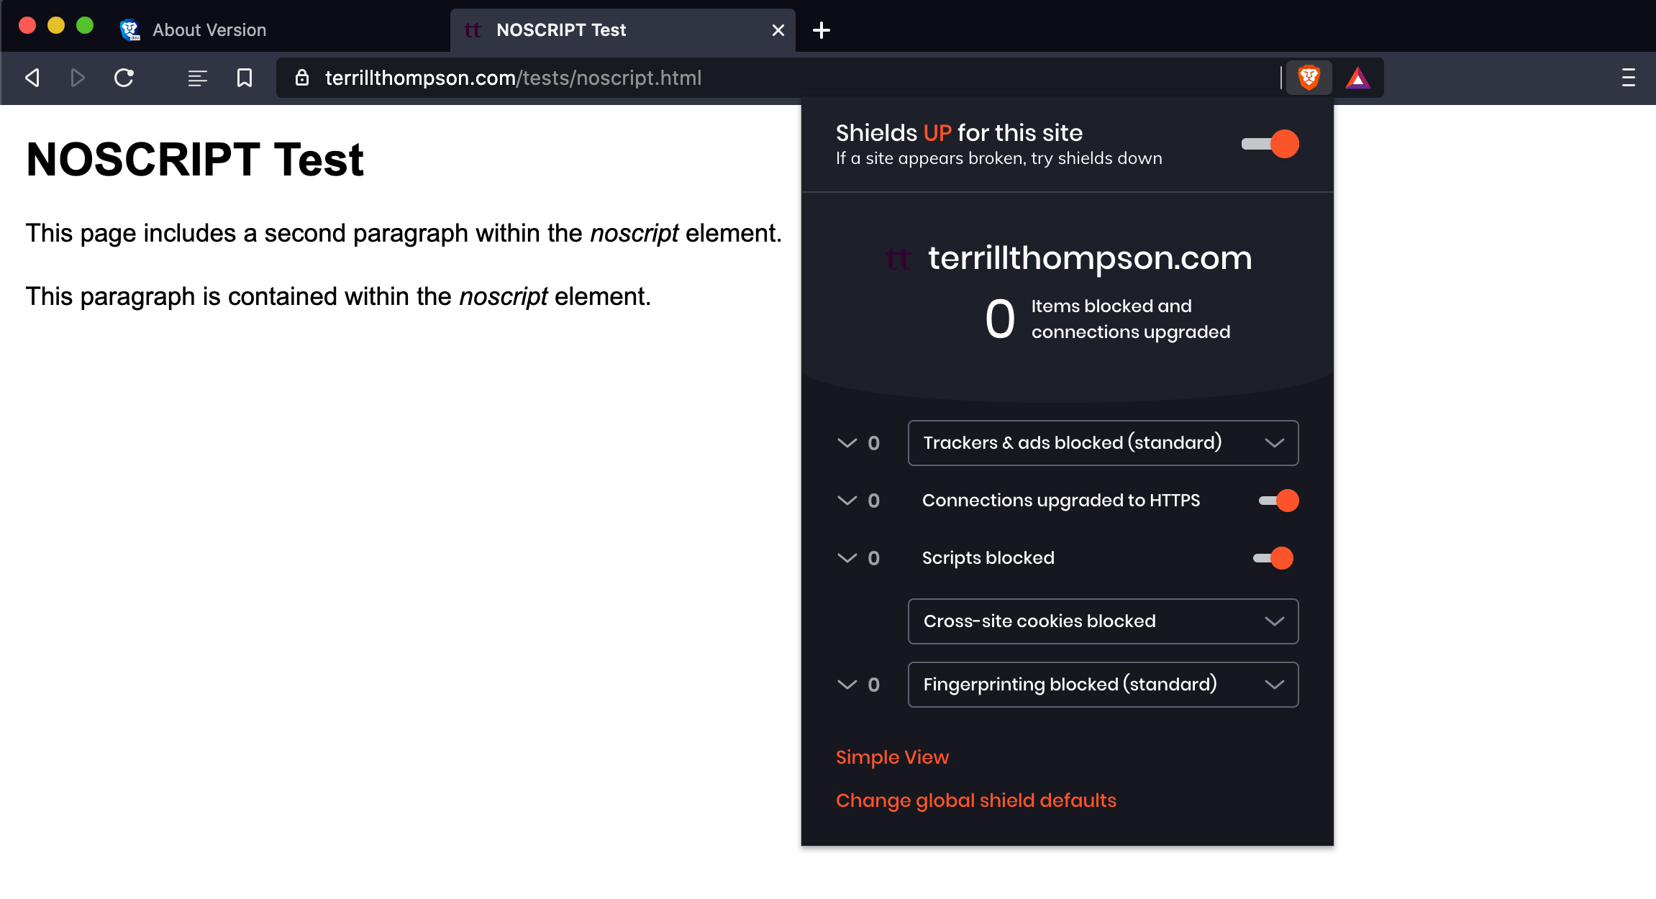This screenshot has height=899, width=1656.
Task: Open the reading list sidebar icon
Action: (196, 78)
